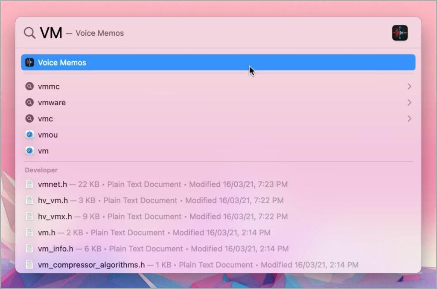
Task: Open the vmnet.h file result
Action: (218, 184)
